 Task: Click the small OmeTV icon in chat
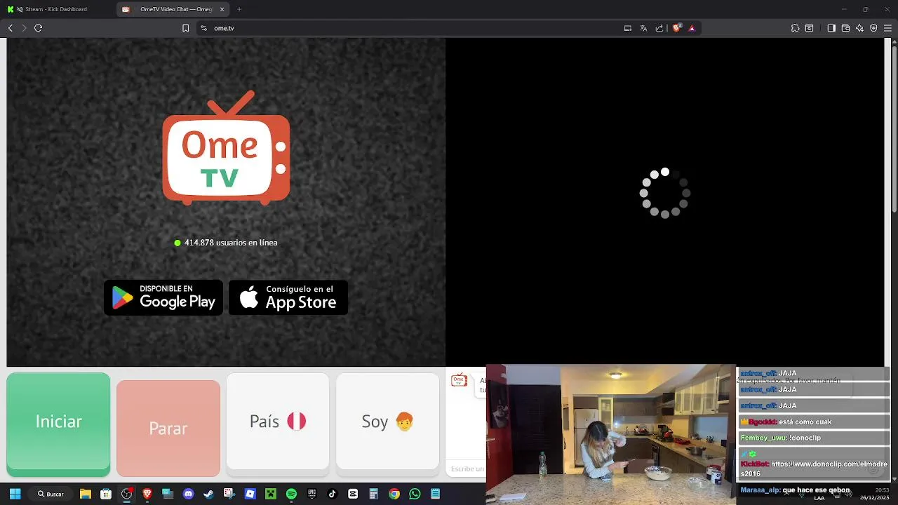459,381
